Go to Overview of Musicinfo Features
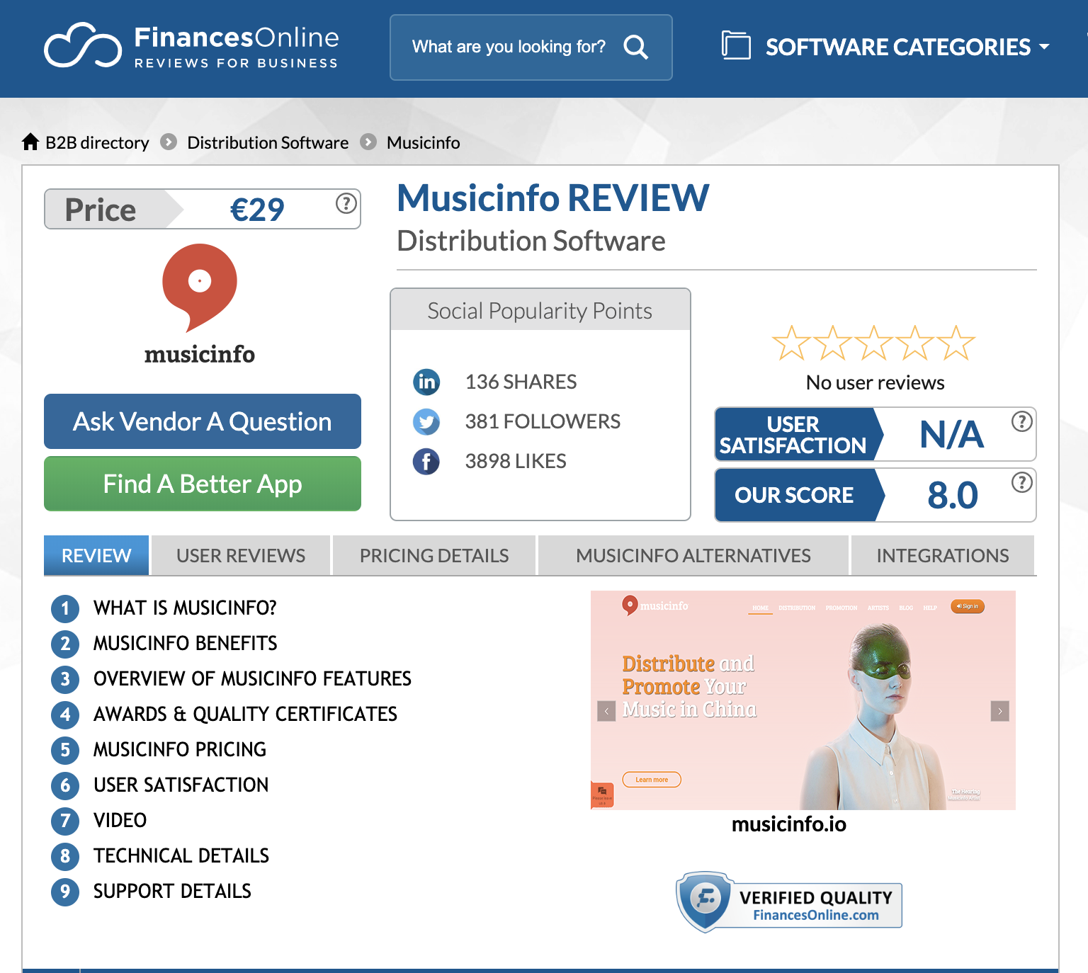1088x973 pixels. tap(252, 678)
